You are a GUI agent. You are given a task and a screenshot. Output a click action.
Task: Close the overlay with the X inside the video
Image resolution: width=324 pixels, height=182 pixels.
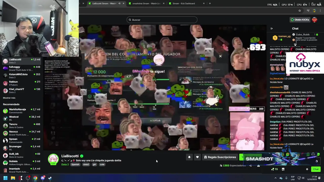[x=220, y=56]
